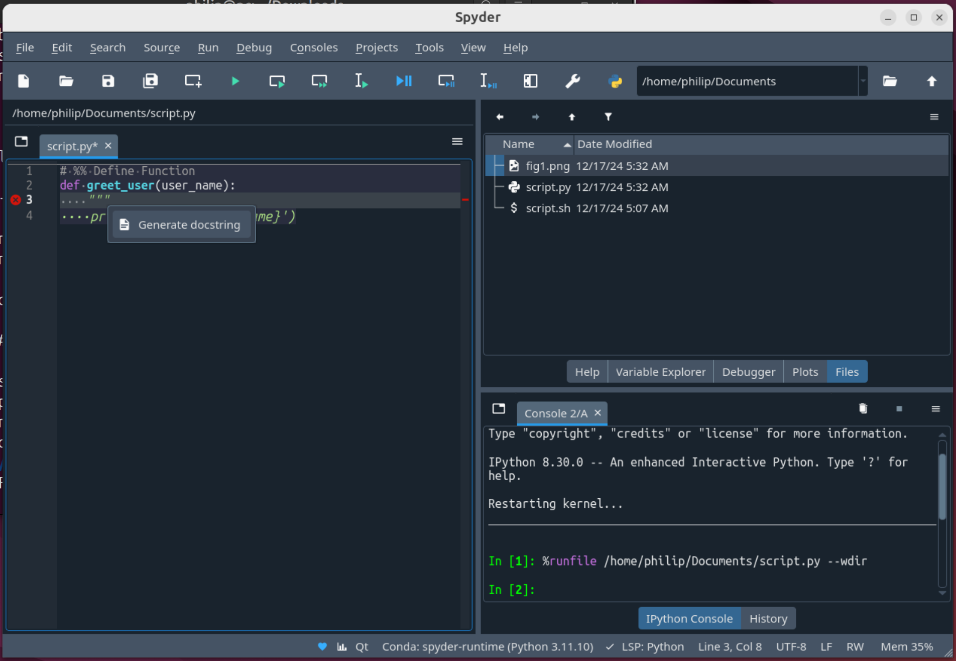The width and height of the screenshot is (956, 661).
Task: Click LSP: Python status indicator
Action: point(645,646)
